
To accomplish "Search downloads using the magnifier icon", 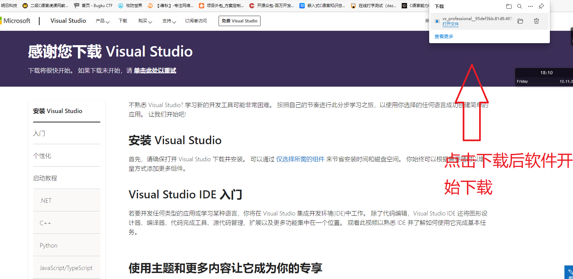I will click(519, 6).
